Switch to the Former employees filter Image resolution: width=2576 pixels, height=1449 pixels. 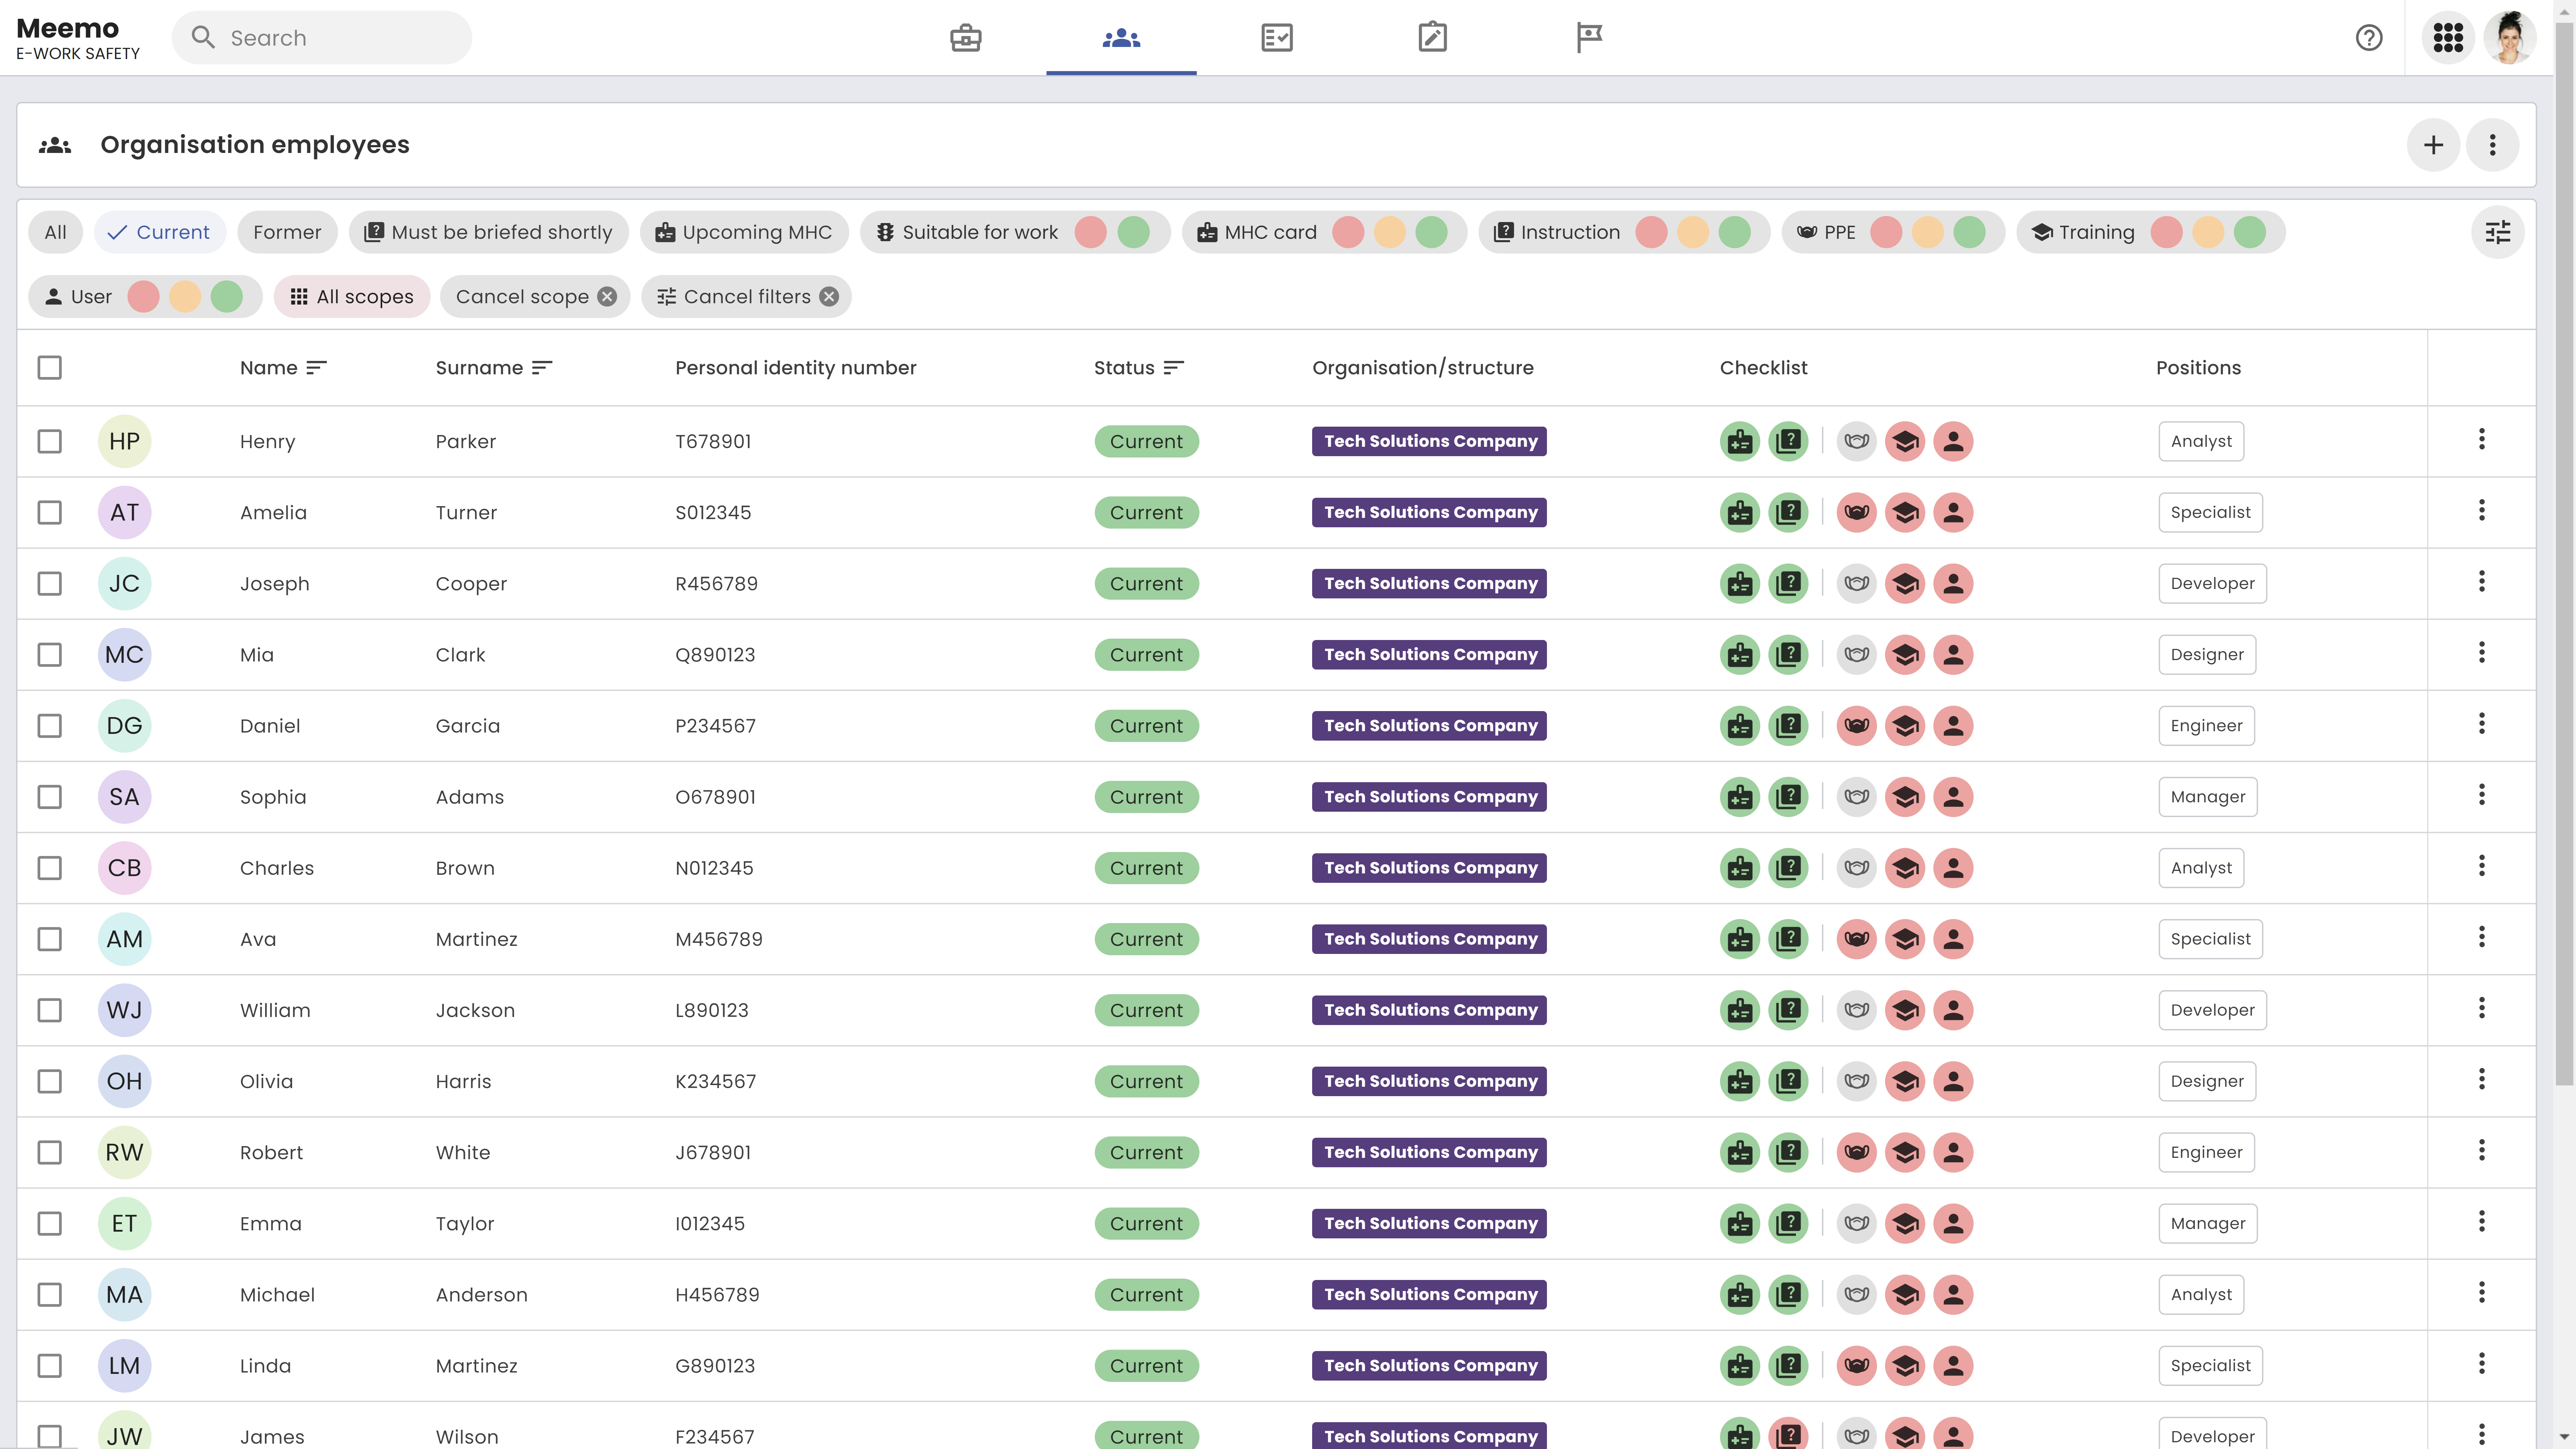[x=287, y=232]
